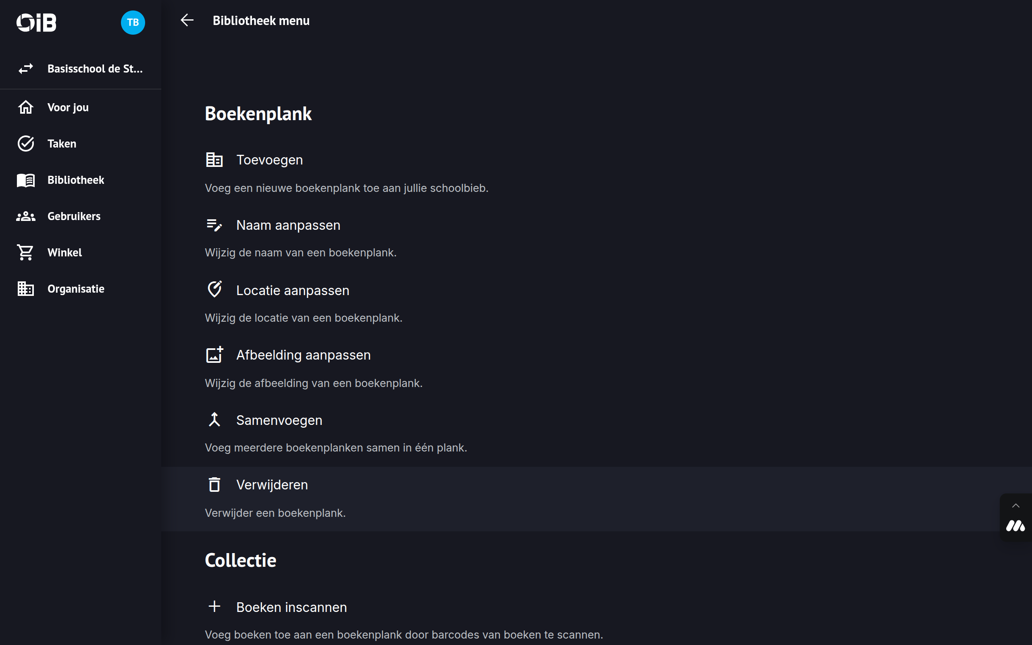Click the shelf icon next to Toevoegen

214,160
